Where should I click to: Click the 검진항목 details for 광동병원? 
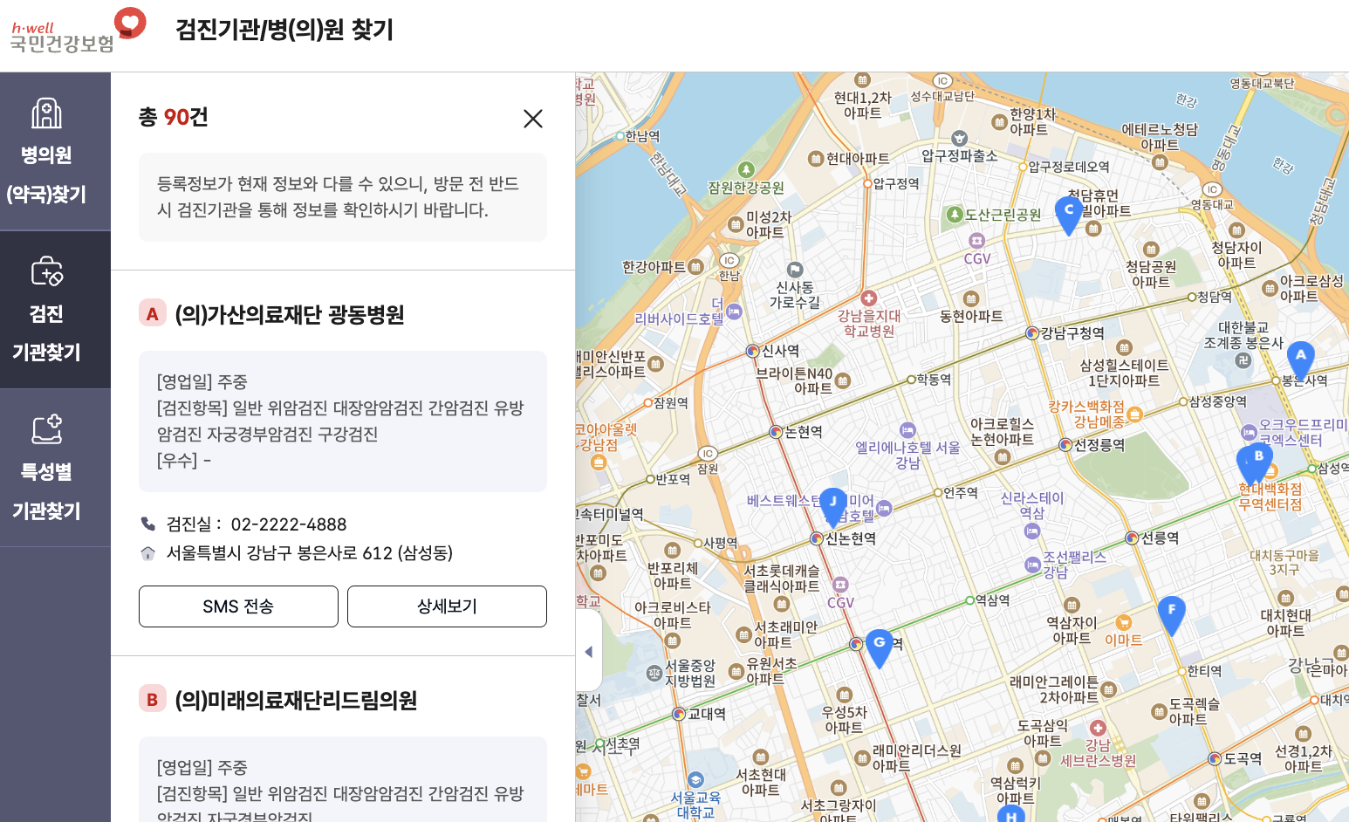pyautogui.click(x=340, y=421)
